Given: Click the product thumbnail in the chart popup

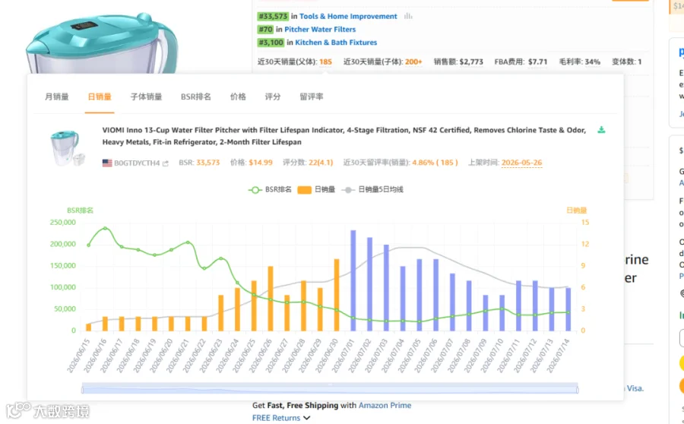Looking at the screenshot, I should click(x=67, y=148).
